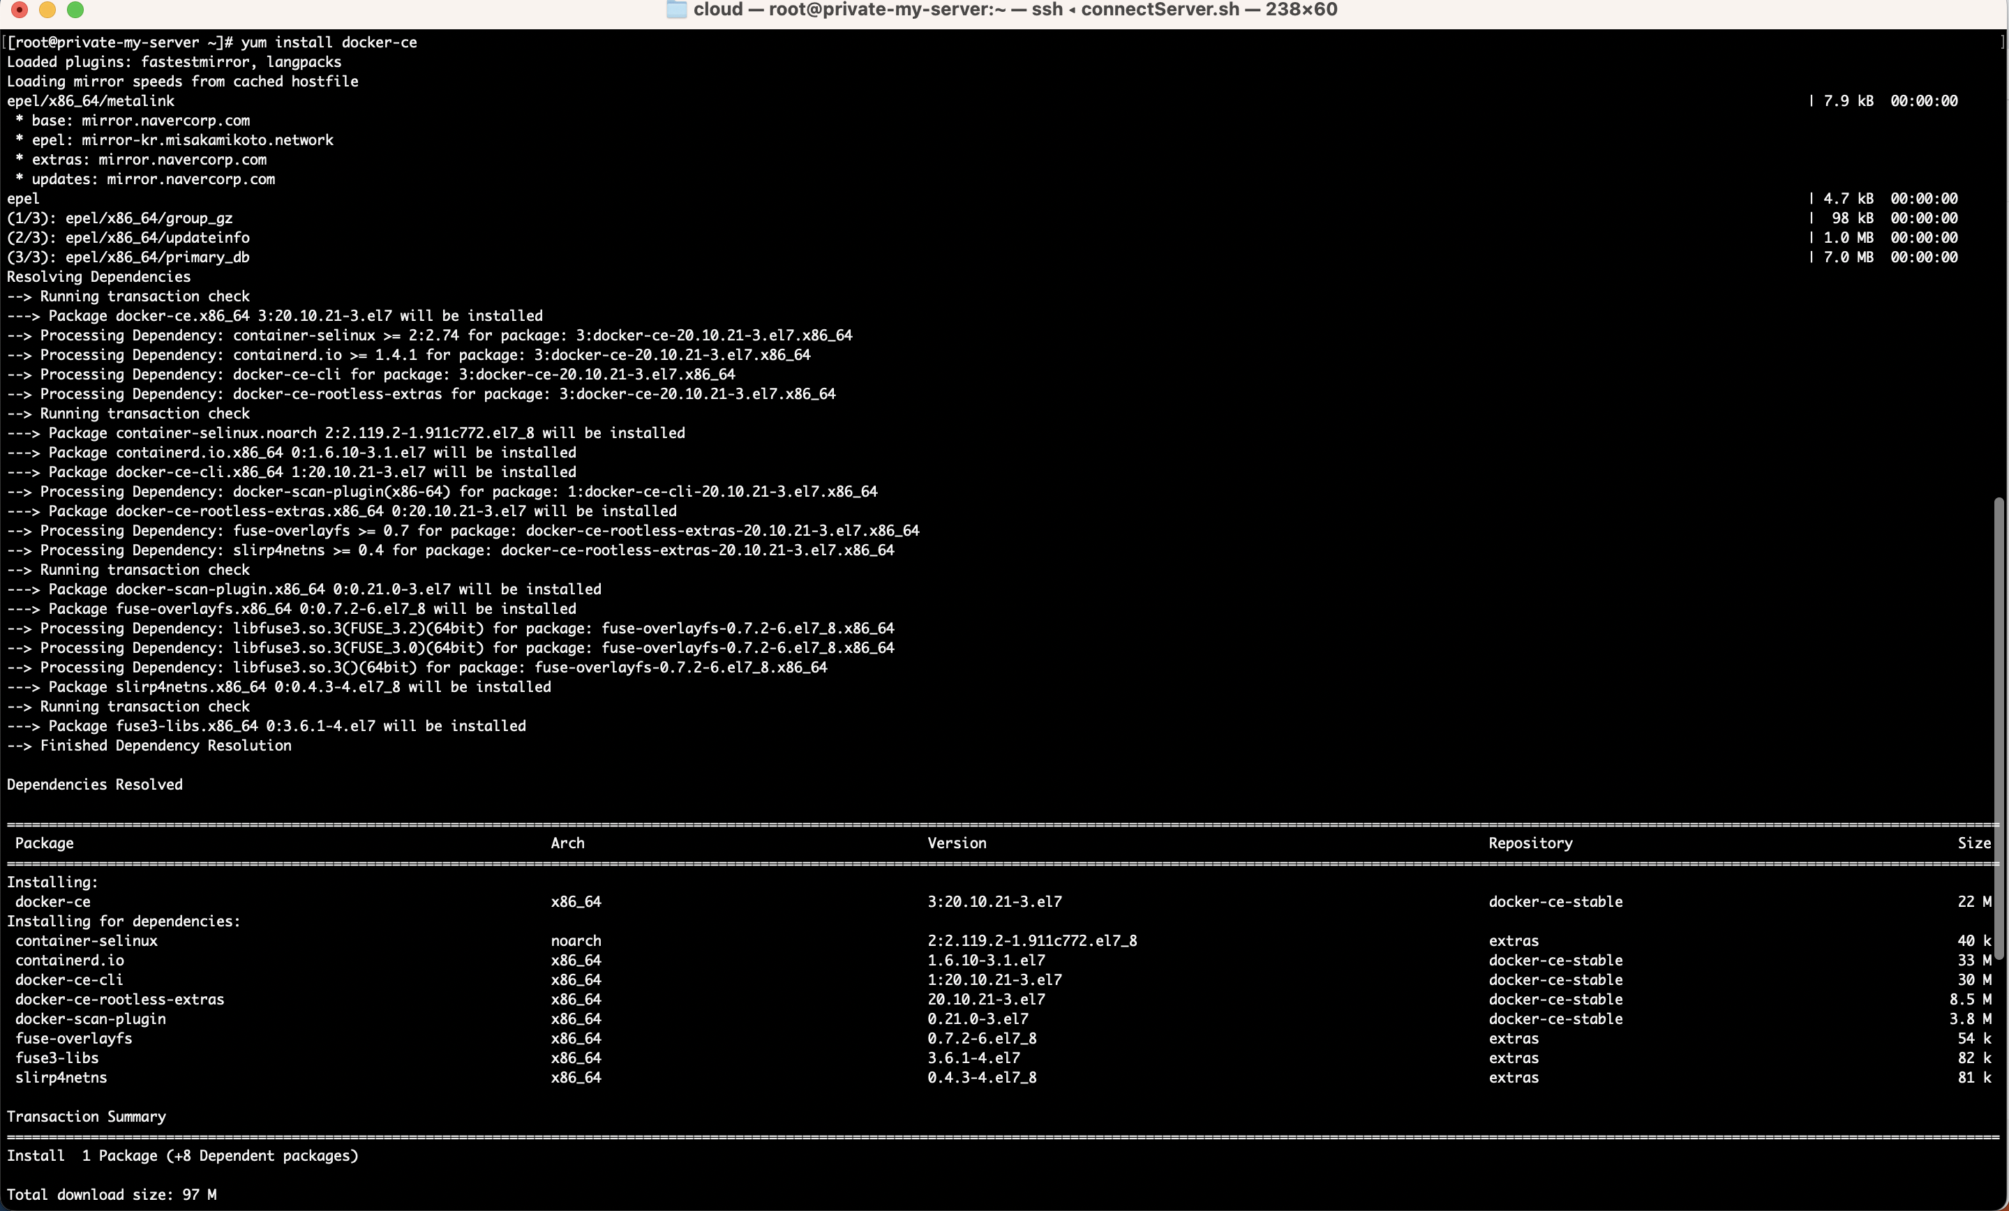This screenshot has height=1211, width=2009.
Task: Click the 'yum install docker-ce' command text
Action: [329, 43]
